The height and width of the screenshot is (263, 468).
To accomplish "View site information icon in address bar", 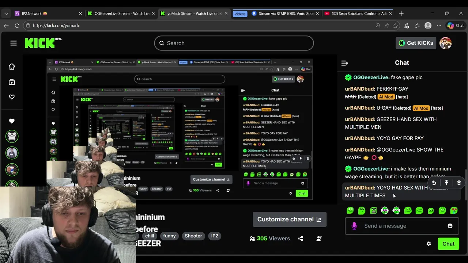I will tap(28, 26).
